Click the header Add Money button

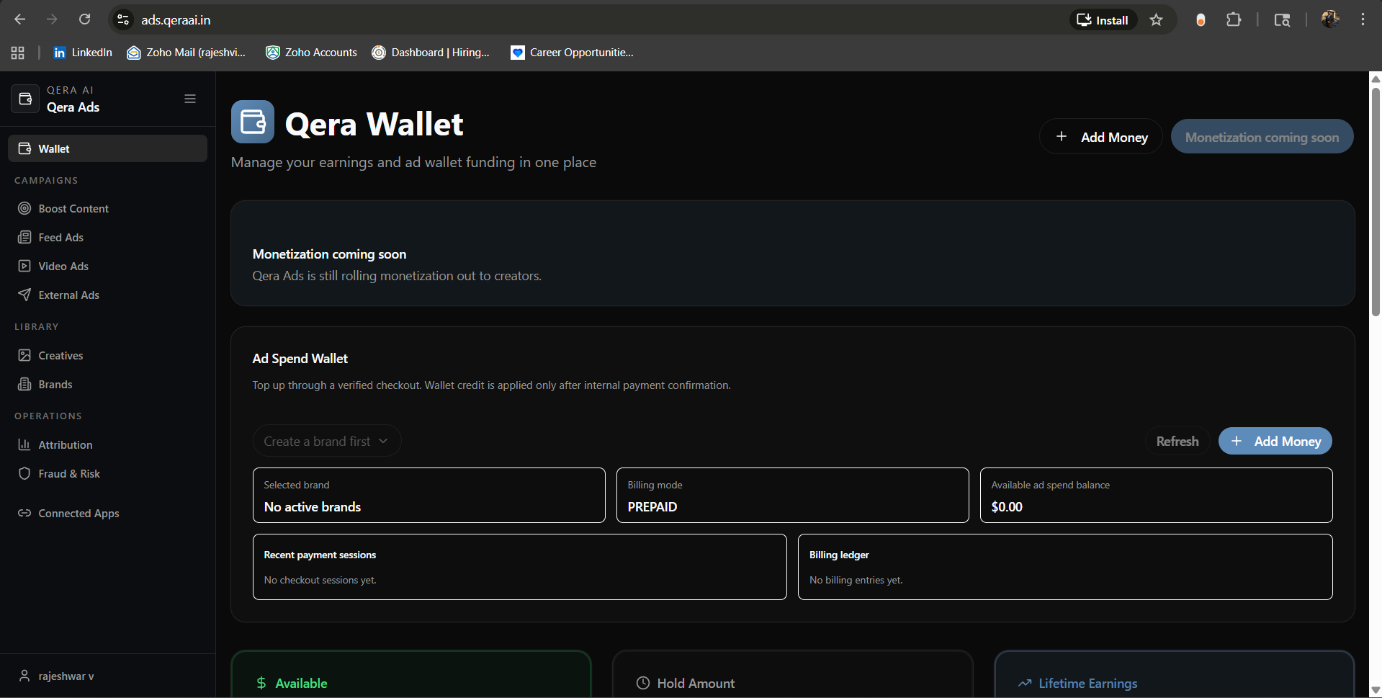(1100, 137)
